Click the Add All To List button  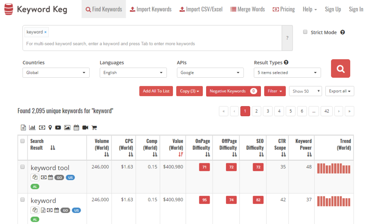[x=156, y=91]
